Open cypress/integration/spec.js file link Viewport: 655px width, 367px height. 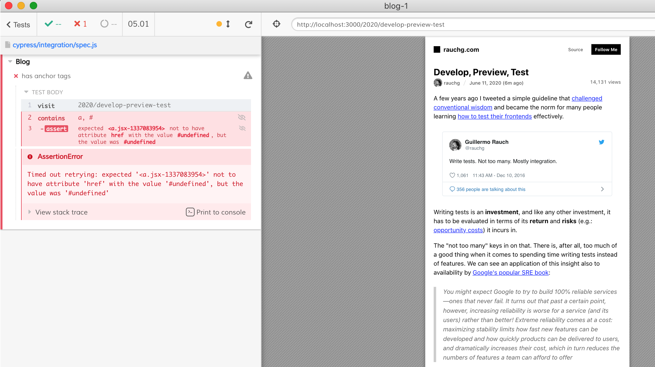pyautogui.click(x=55, y=45)
